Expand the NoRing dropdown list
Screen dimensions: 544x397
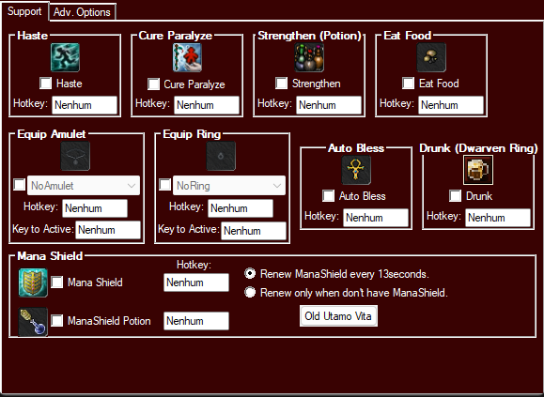229,186
